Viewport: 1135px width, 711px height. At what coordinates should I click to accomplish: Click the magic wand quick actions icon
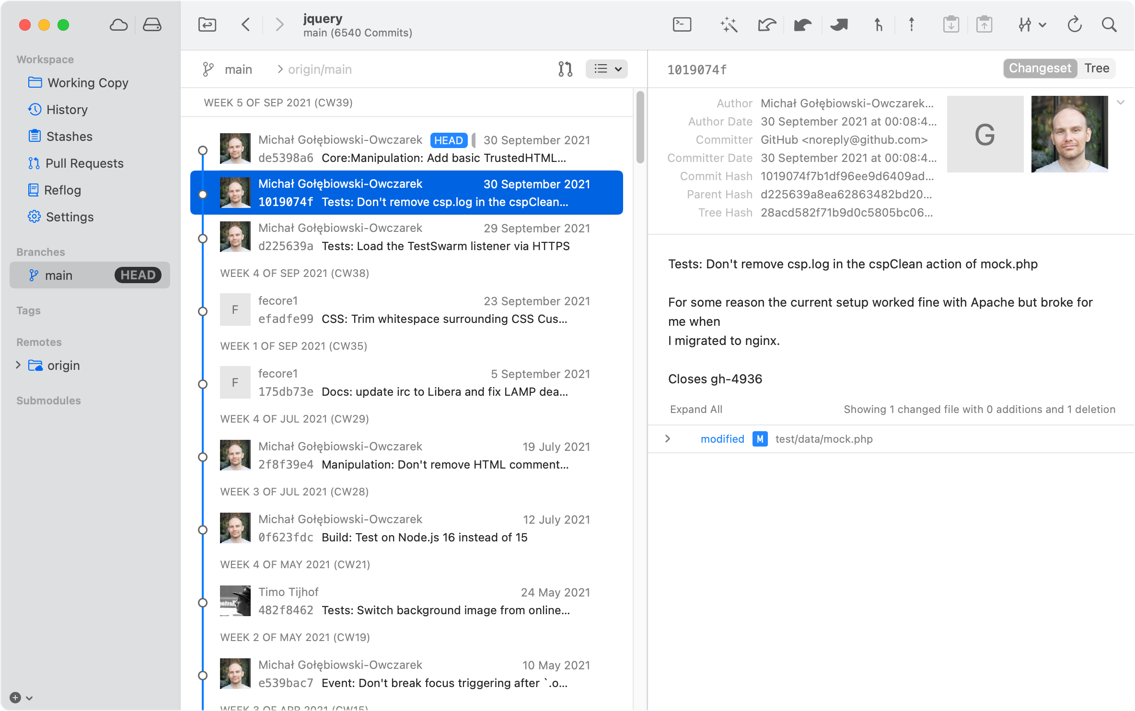(x=729, y=24)
